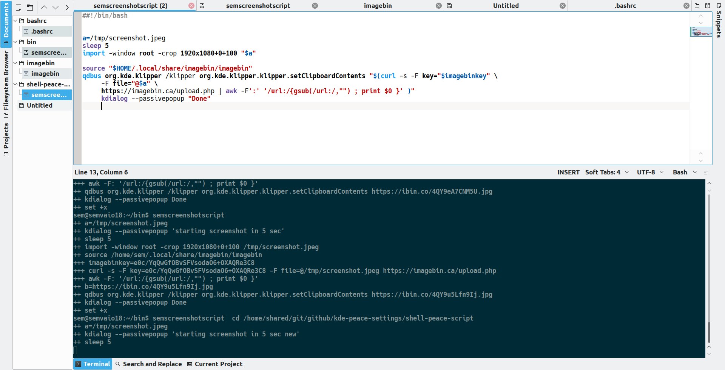The image size is (725, 370).
Task: Click the 'a=/tmp/screenshot.jpeg' editor line
Action: pyautogui.click(x=124, y=38)
